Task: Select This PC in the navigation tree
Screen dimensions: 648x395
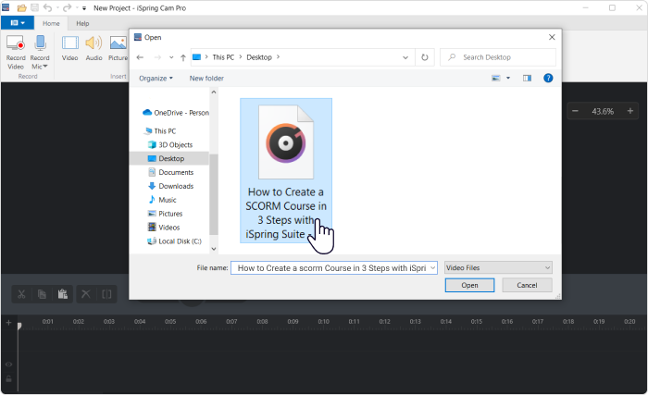Action: coord(161,131)
